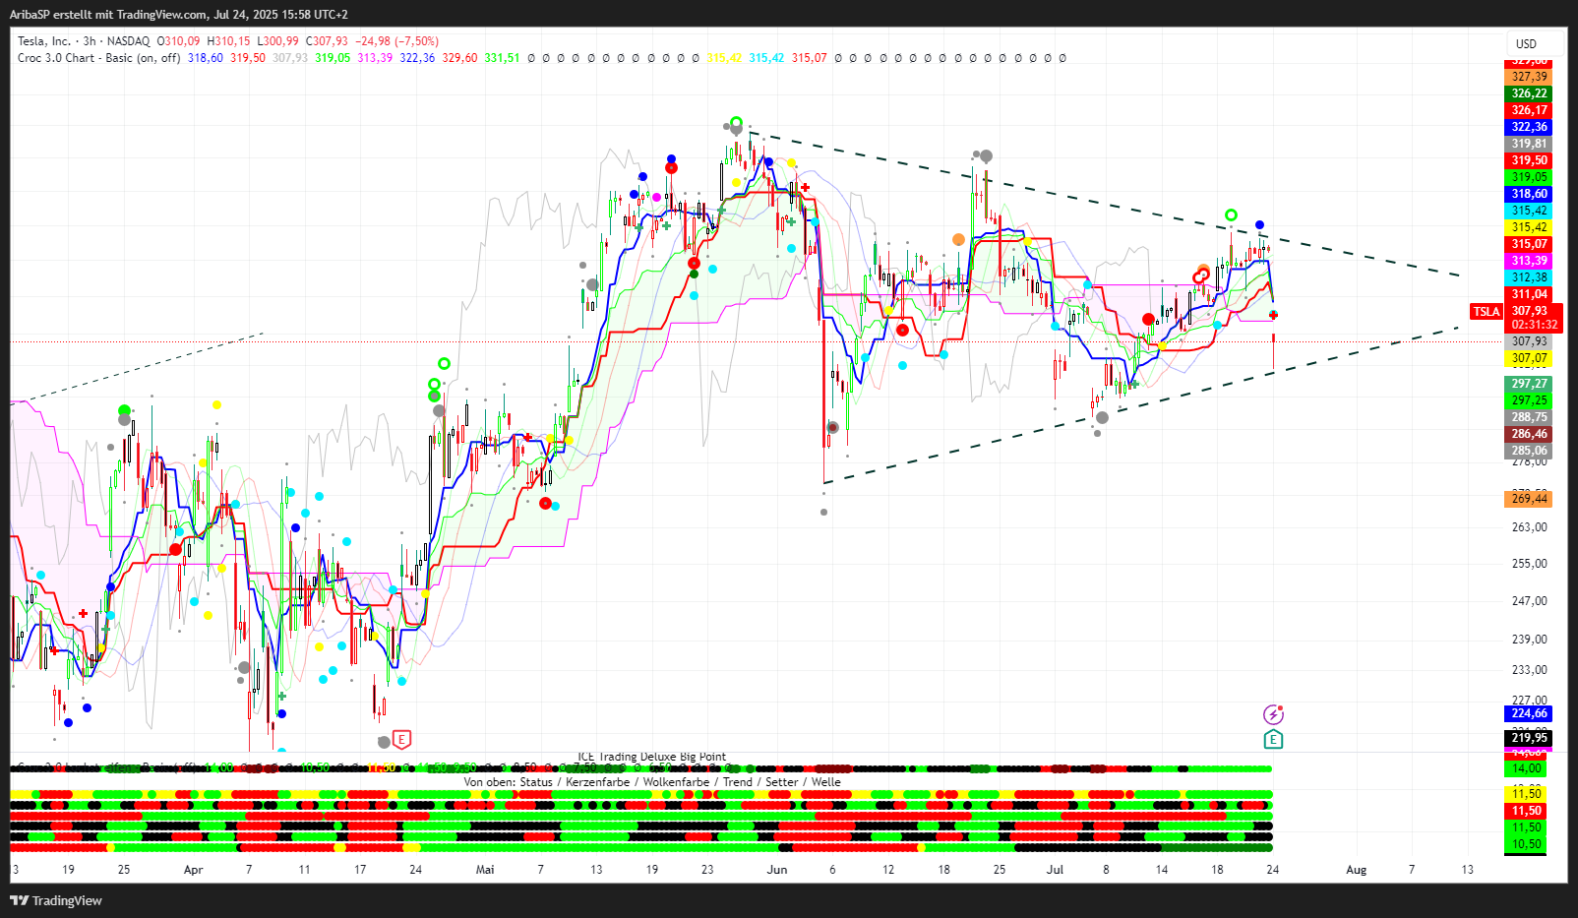Click the ICE Trading Deluxe Big Point label
The height and width of the screenshot is (918, 1578).
[651, 757]
